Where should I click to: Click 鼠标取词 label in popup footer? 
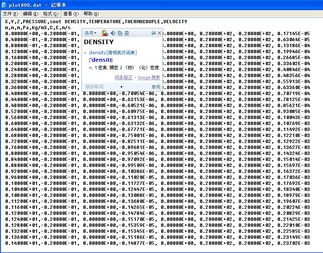94,87
